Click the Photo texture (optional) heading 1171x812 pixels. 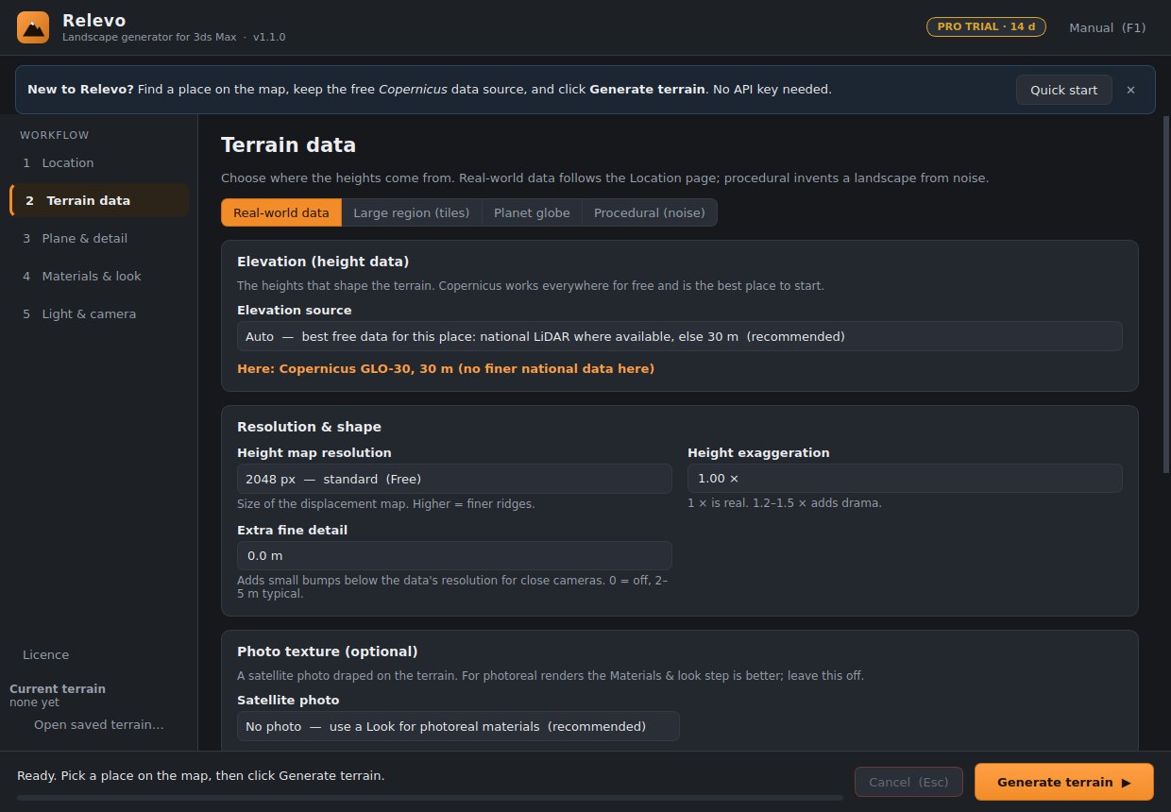pos(327,651)
